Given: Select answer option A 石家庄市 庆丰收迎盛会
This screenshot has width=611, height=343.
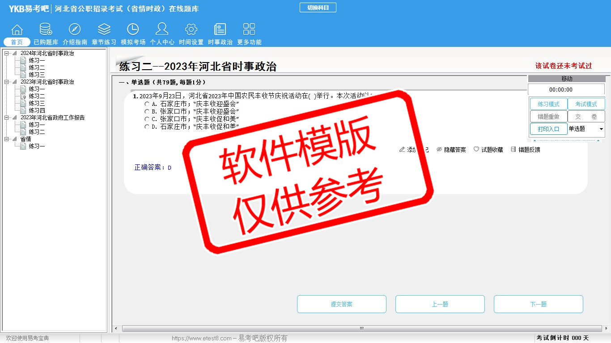Looking at the screenshot, I should coord(147,104).
